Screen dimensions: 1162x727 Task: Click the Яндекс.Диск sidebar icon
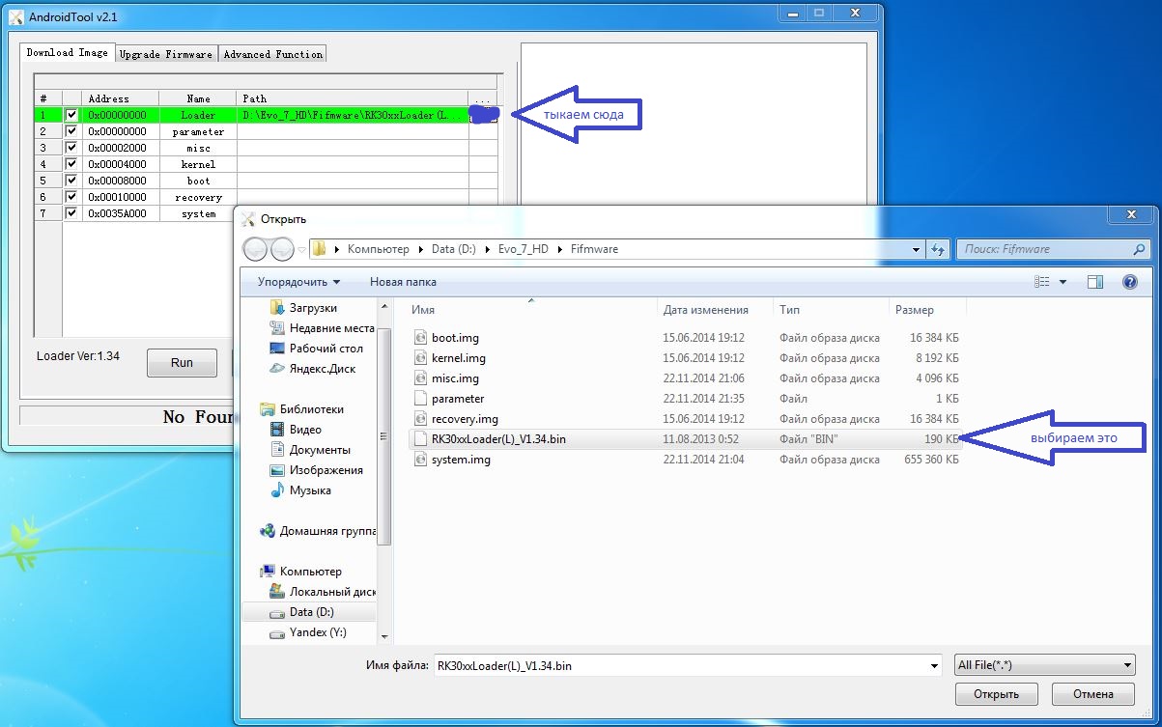tap(277, 369)
